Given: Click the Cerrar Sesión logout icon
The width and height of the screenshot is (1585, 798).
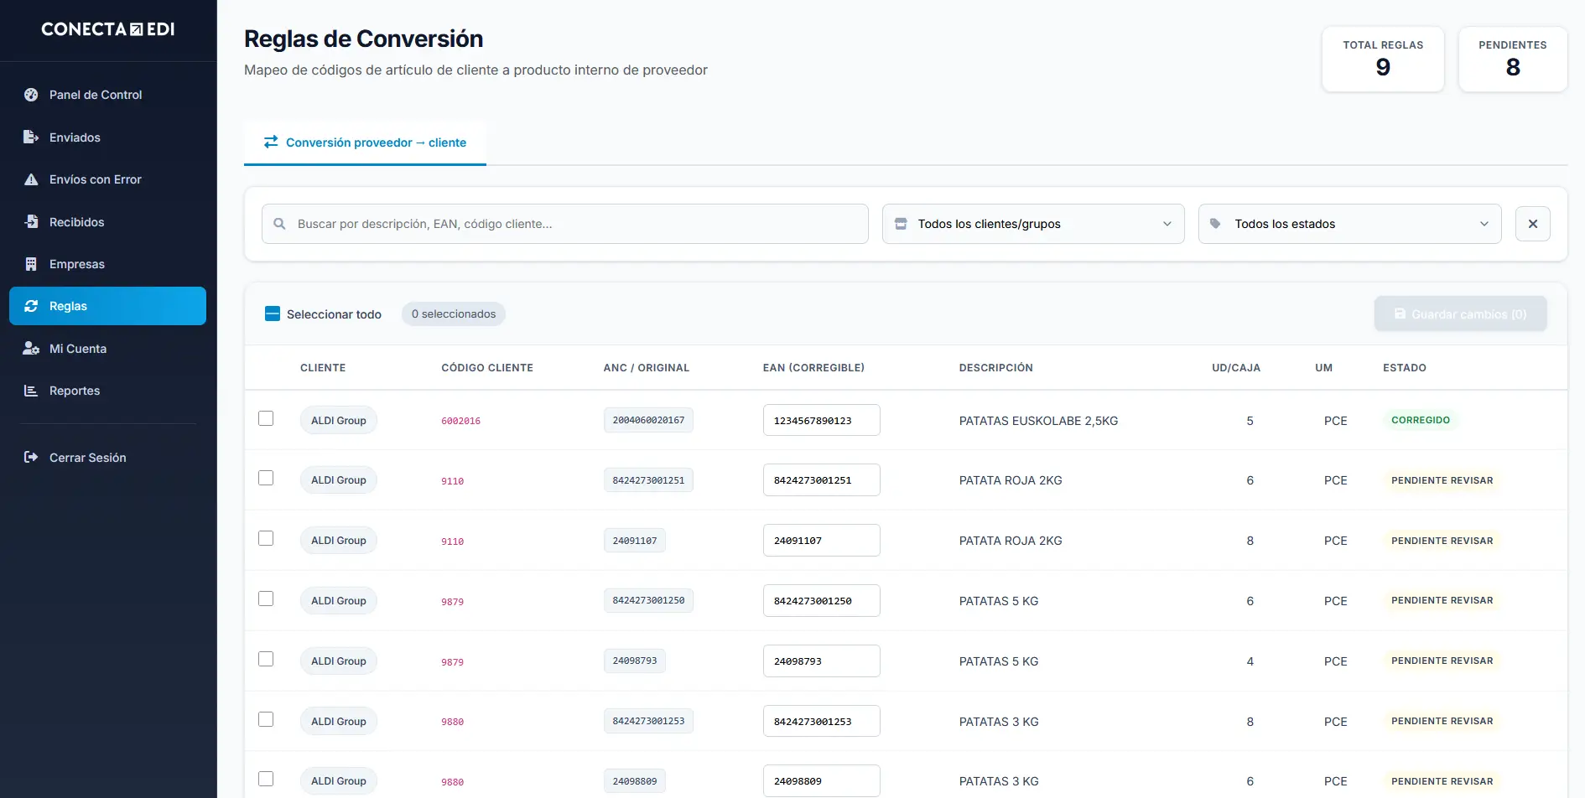Looking at the screenshot, I should click(31, 458).
